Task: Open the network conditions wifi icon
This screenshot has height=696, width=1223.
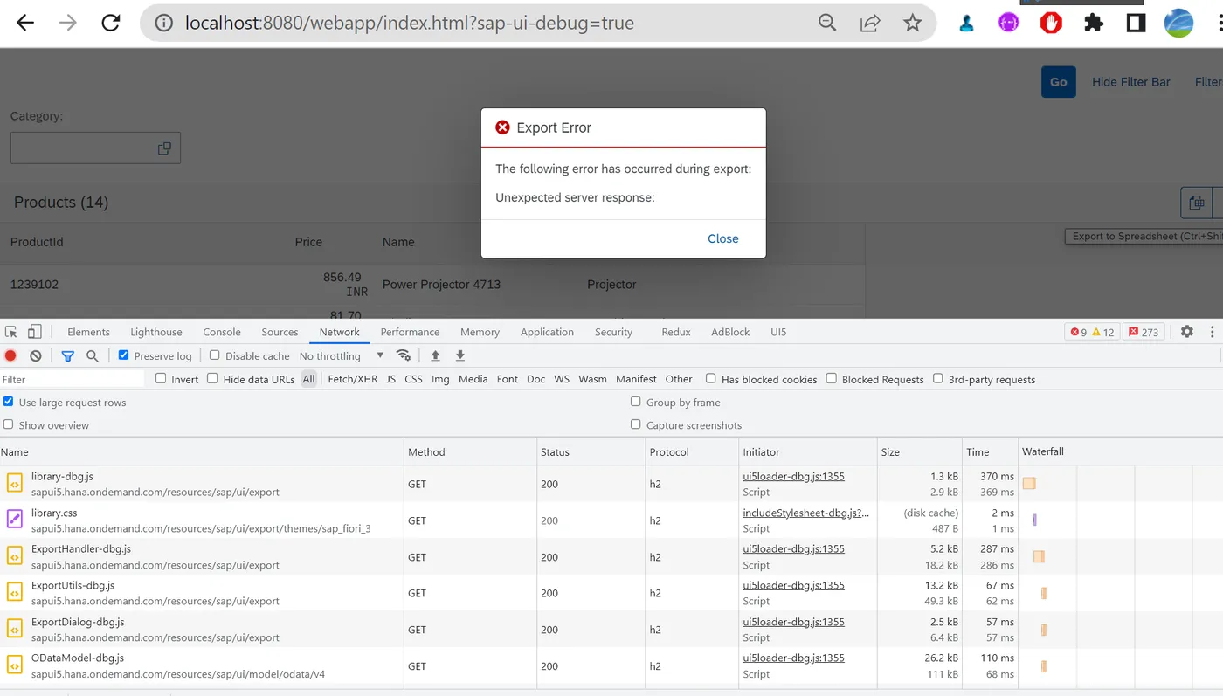Action: tap(403, 355)
